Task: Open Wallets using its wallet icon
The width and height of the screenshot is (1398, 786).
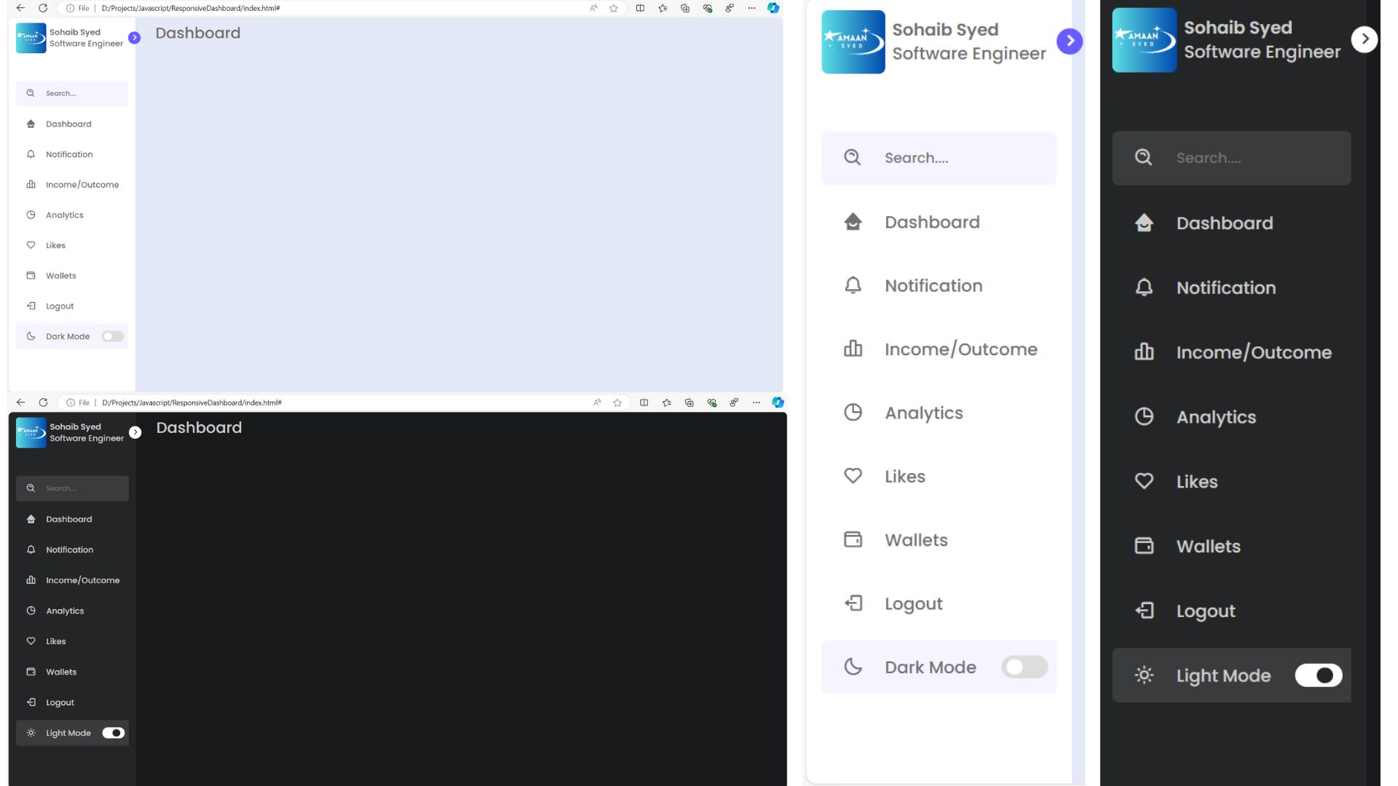Action: click(x=852, y=539)
